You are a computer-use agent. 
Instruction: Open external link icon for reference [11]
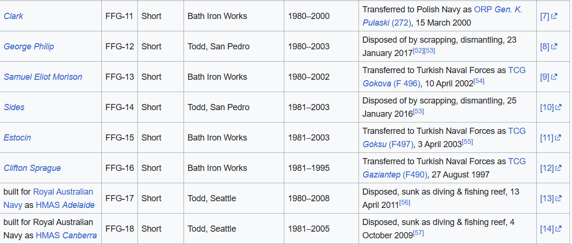pos(558,138)
